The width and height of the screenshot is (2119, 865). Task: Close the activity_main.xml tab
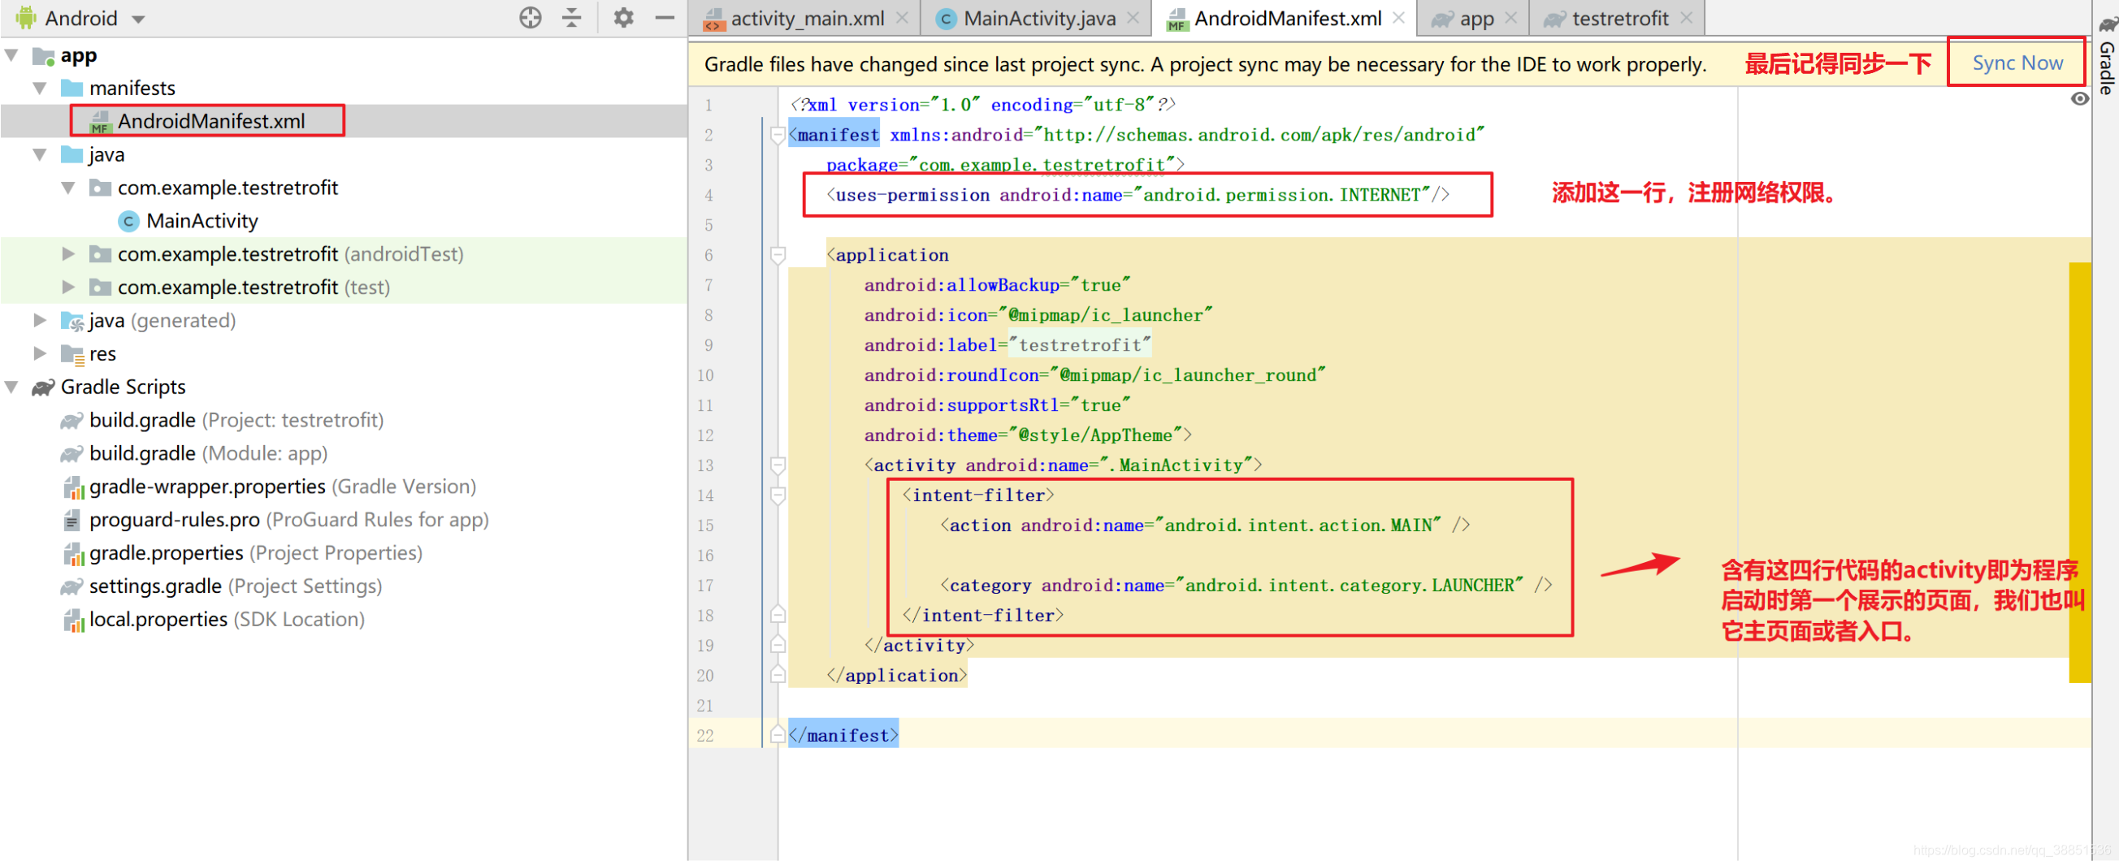903,17
